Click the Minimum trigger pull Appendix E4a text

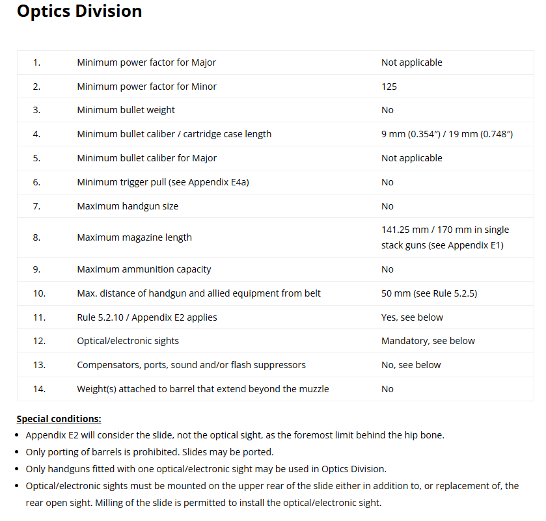(x=163, y=182)
